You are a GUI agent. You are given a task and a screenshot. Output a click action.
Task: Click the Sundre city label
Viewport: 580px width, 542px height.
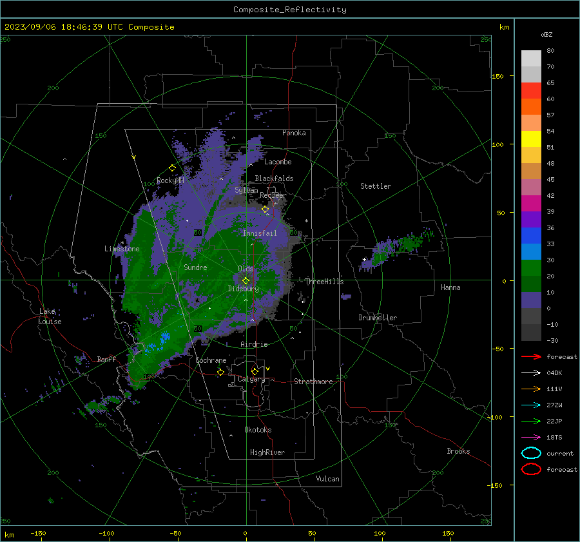pos(195,267)
